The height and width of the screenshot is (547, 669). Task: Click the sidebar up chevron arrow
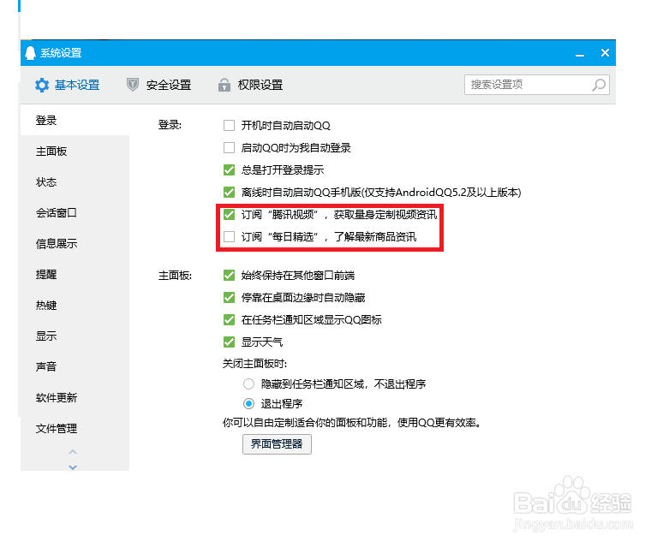pos(73,452)
